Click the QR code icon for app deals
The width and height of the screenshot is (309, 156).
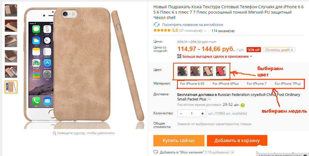(179, 56)
